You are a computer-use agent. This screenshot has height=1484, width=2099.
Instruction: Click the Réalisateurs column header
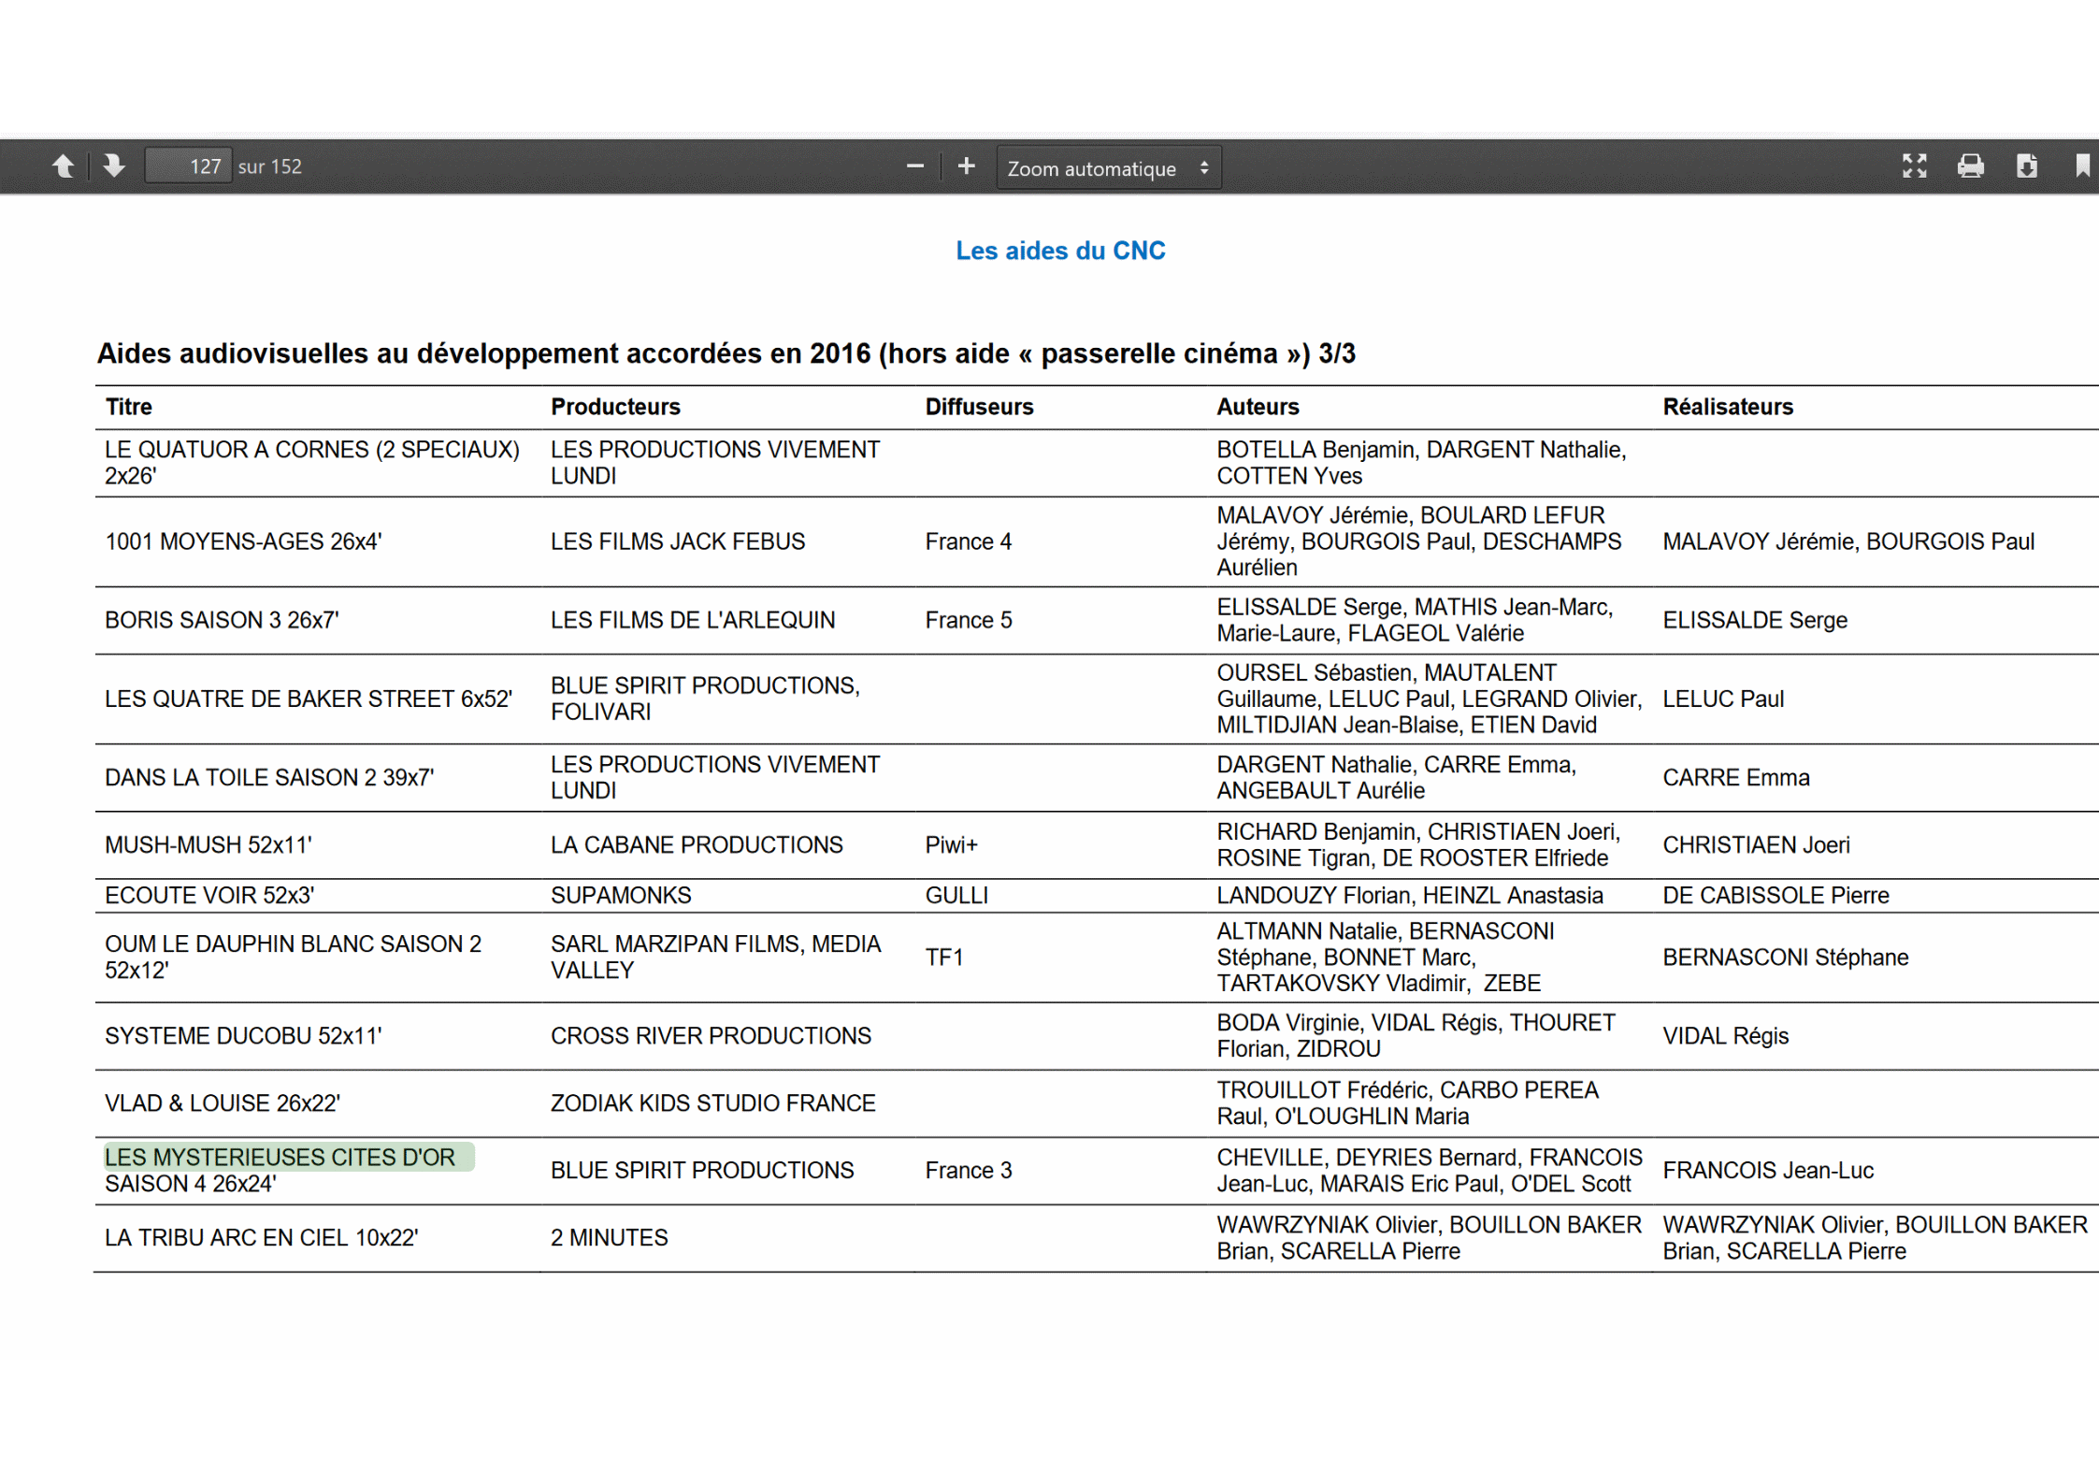(1727, 407)
